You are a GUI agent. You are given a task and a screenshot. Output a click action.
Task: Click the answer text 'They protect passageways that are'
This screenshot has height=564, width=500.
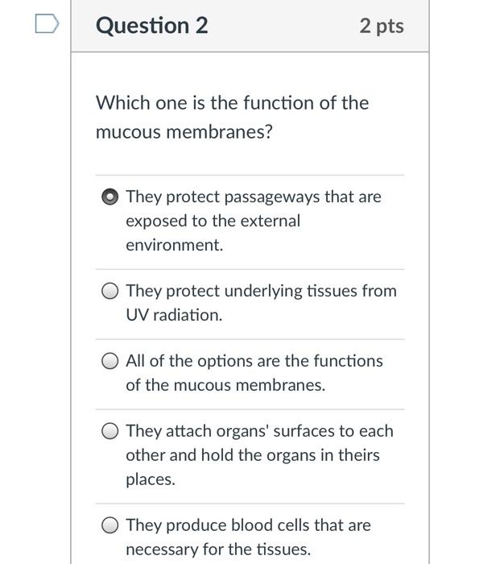click(254, 197)
